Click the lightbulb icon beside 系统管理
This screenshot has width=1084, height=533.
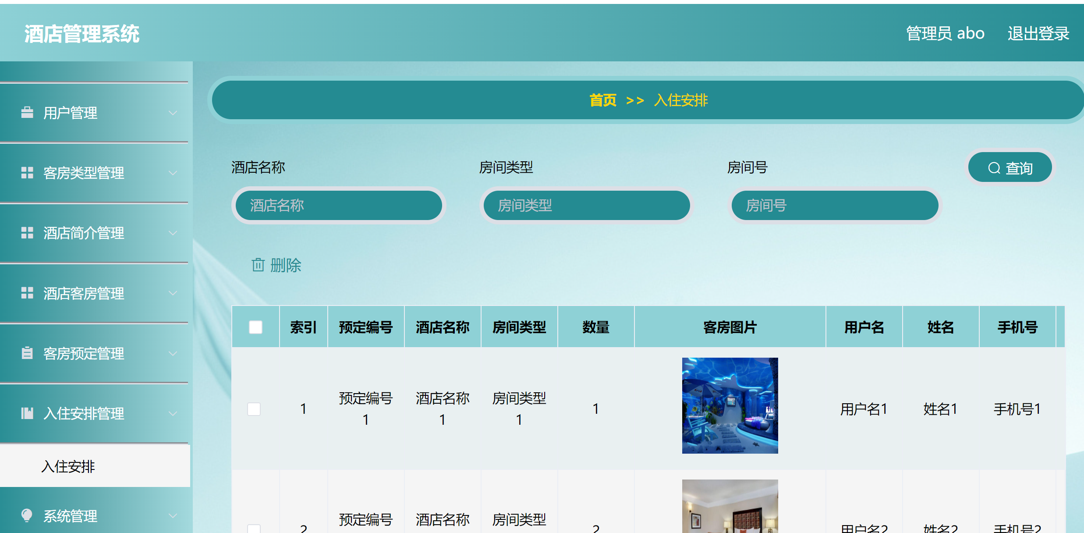click(27, 515)
